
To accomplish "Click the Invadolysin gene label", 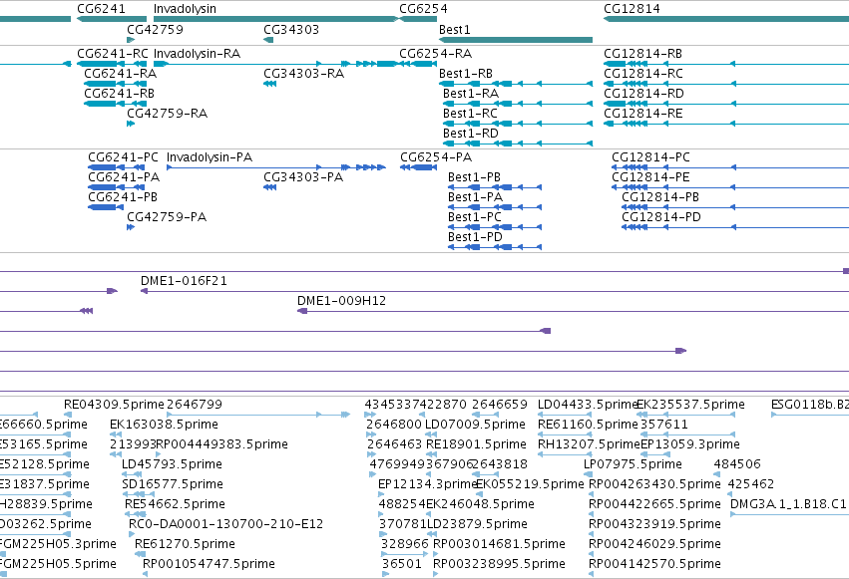I will [185, 9].
